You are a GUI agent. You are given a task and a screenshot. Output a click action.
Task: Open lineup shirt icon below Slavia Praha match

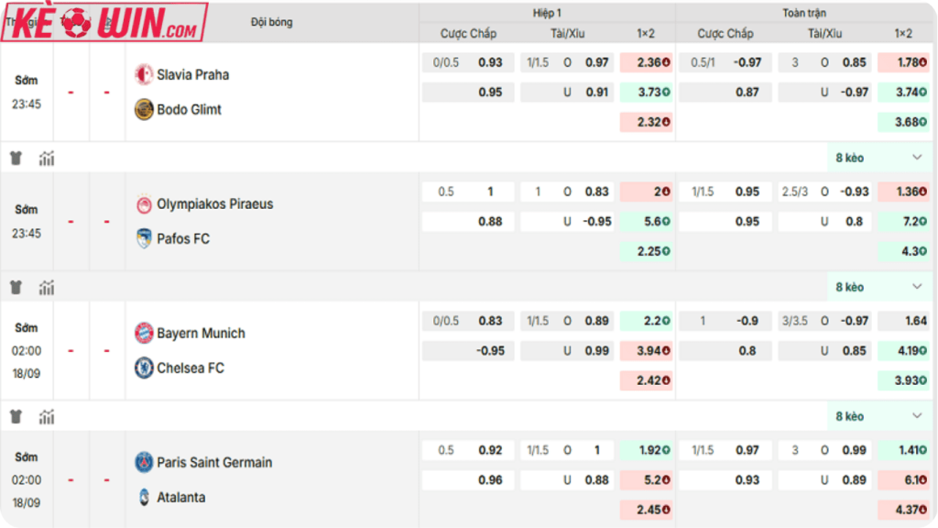click(16, 159)
